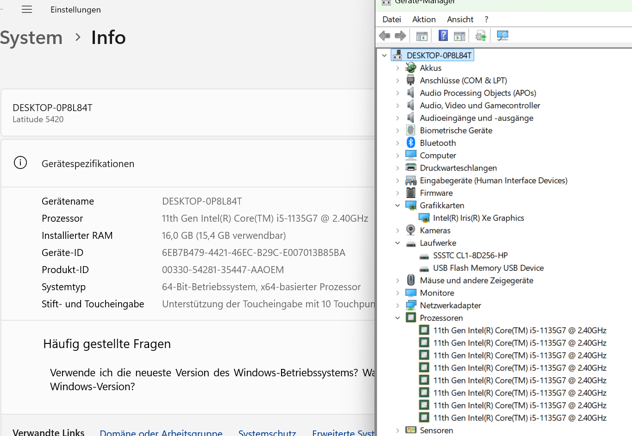The image size is (632, 436).
Task: Open the Datei menu
Action: (x=392, y=19)
